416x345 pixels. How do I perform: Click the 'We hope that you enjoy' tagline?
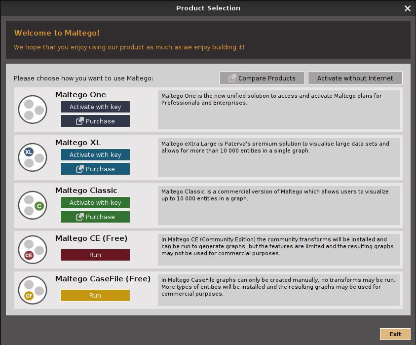129,47
